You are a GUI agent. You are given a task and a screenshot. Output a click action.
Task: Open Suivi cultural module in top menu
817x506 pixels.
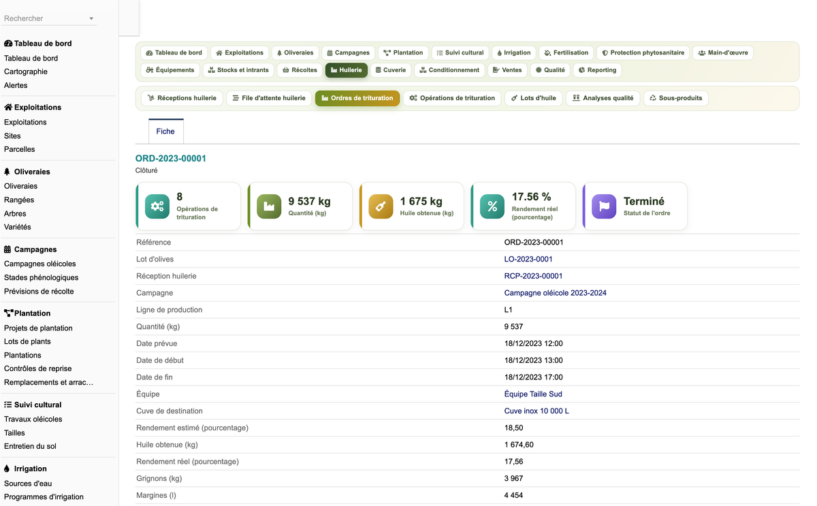460,52
